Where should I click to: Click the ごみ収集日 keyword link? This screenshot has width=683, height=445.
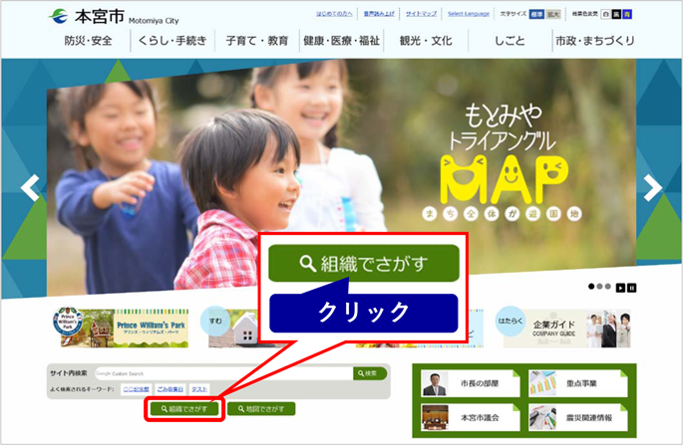coord(170,389)
